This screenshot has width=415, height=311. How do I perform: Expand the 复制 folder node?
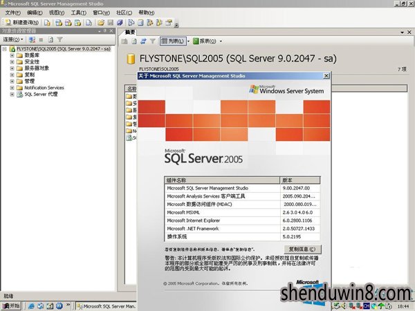point(12,75)
